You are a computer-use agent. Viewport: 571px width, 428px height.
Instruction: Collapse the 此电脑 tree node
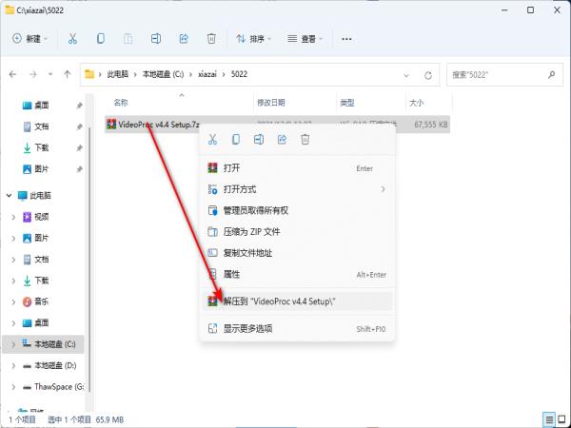[10, 195]
